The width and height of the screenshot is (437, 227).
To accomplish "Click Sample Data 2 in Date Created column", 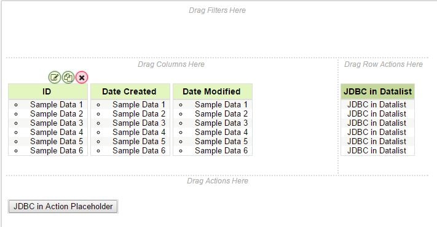I will click(x=139, y=113).
